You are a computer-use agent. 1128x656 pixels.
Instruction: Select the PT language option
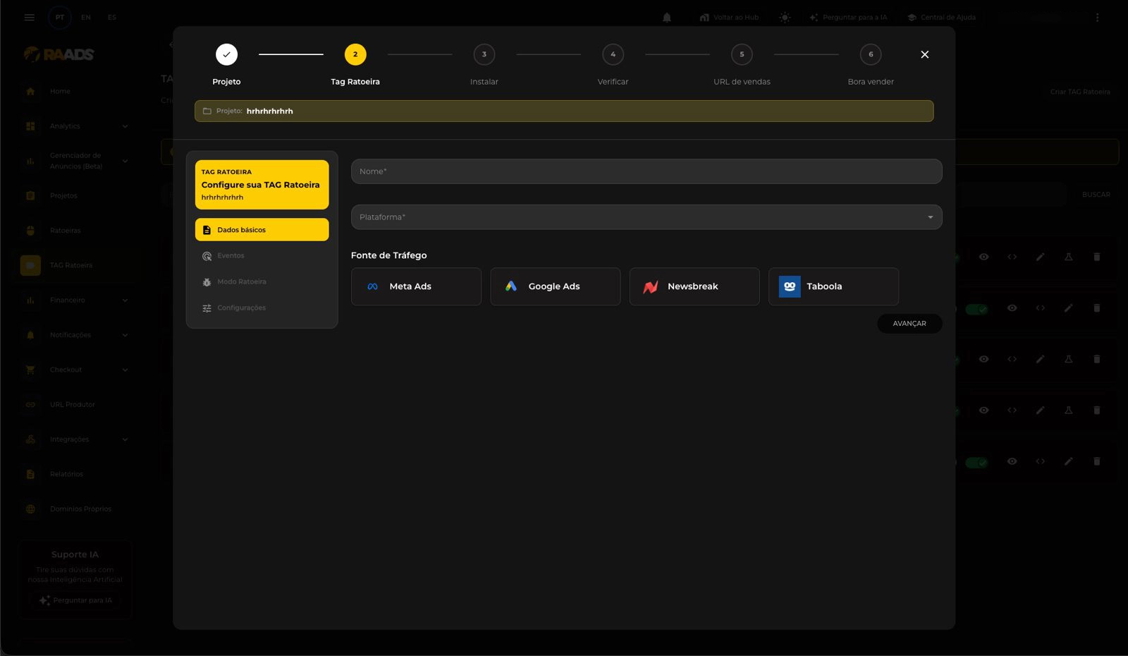(60, 17)
